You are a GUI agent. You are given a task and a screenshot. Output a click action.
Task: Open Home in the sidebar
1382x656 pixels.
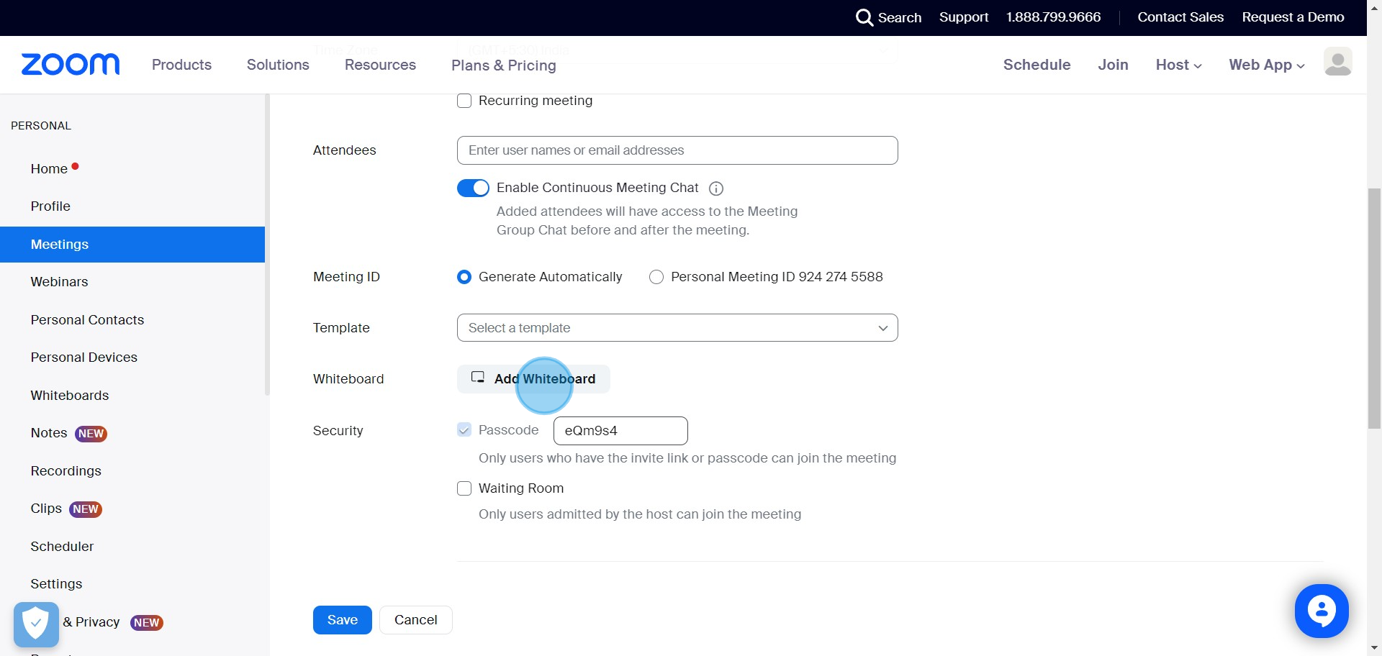[x=49, y=169]
